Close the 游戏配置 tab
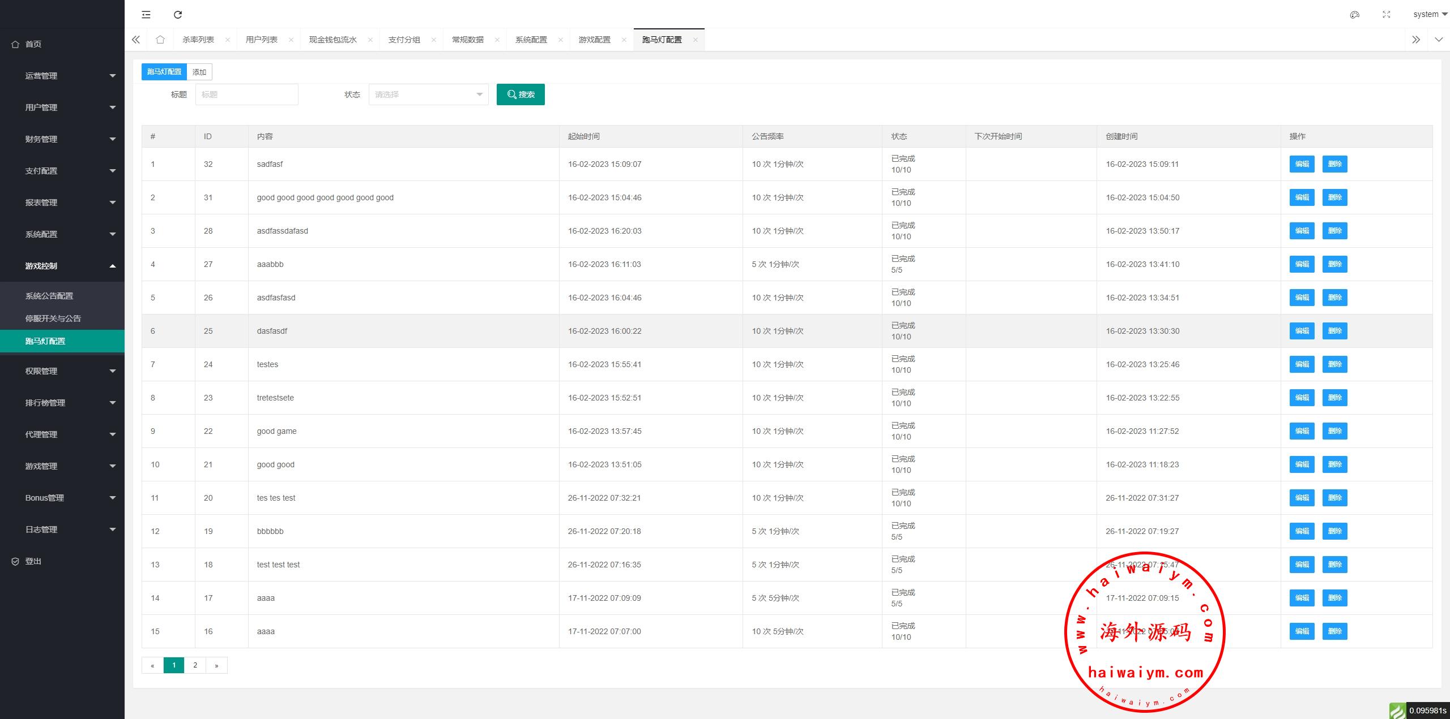The height and width of the screenshot is (719, 1450). (624, 40)
